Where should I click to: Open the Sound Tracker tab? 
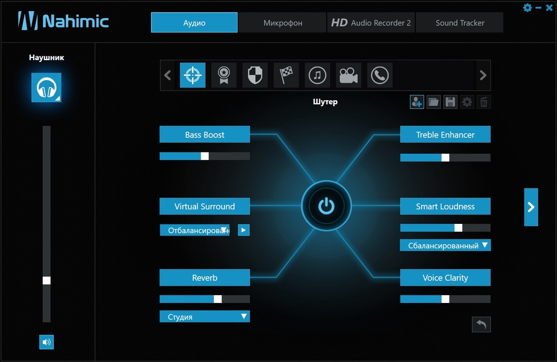pyautogui.click(x=460, y=23)
